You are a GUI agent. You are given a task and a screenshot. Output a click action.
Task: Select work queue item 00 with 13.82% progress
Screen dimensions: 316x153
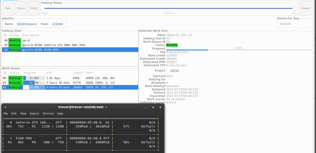(x=70, y=78)
